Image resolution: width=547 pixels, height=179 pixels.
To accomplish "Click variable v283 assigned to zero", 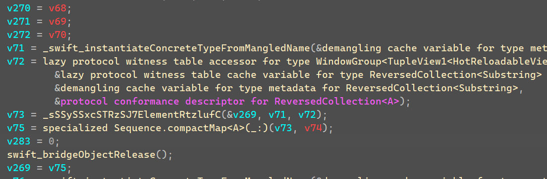I will [x=19, y=142].
